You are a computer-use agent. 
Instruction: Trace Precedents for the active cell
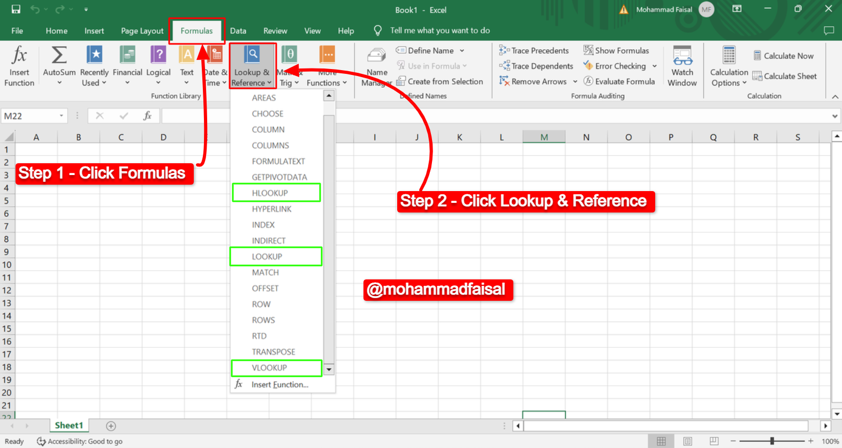[534, 50]
